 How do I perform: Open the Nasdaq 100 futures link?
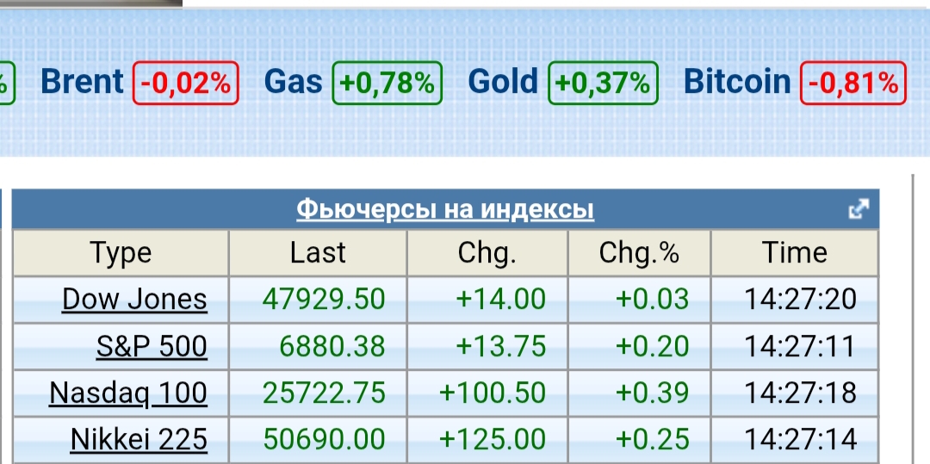point(128,393)
